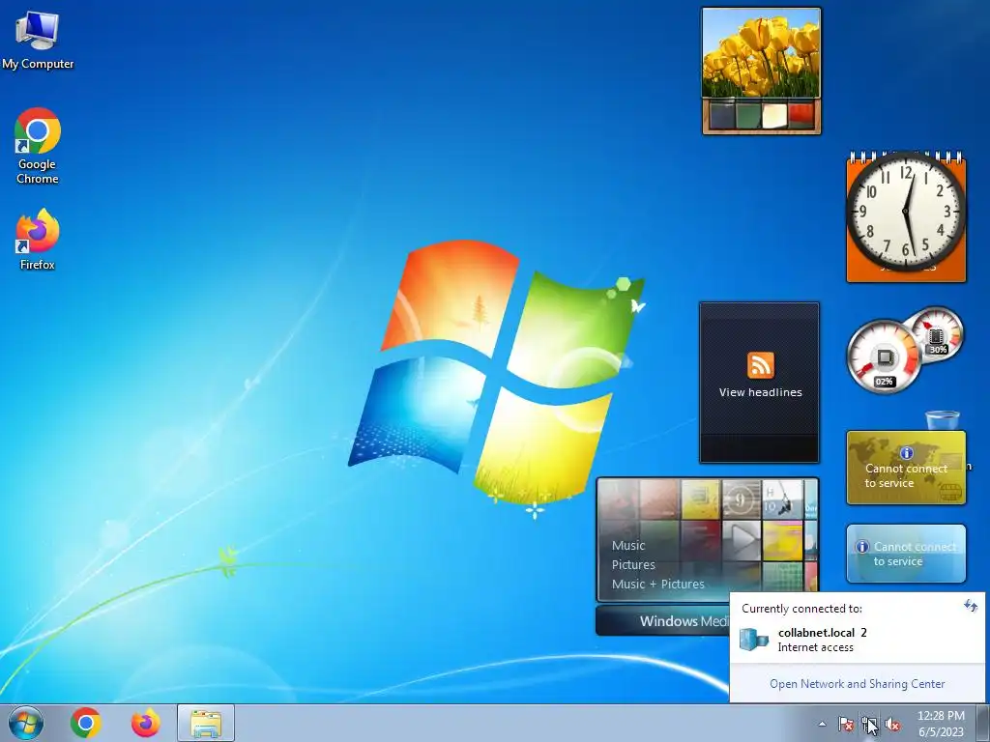990x742 pixels.
Task: Click the muted volume tray icon
Action: [x=892, y=724]
